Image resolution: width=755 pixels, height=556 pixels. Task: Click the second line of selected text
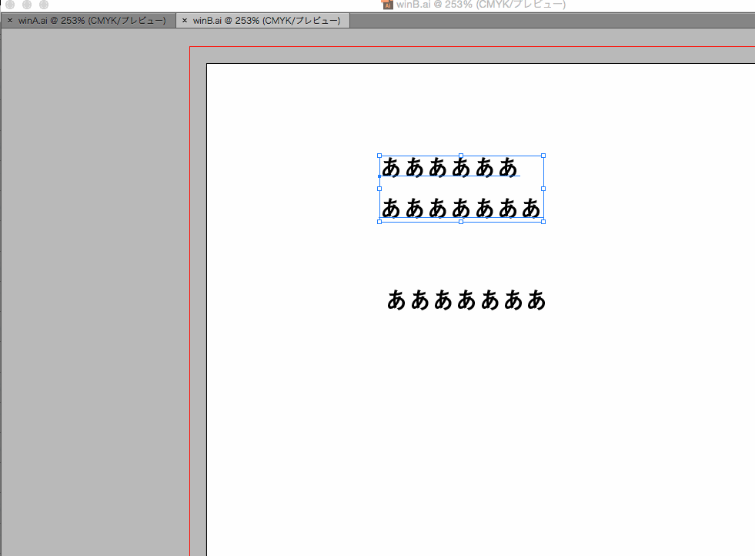[x=461, y=208]
